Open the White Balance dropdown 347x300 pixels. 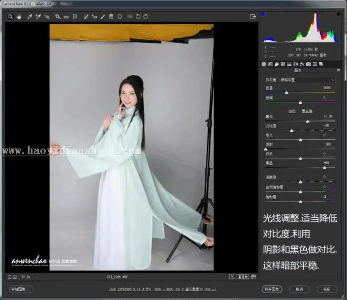[308, 80]
